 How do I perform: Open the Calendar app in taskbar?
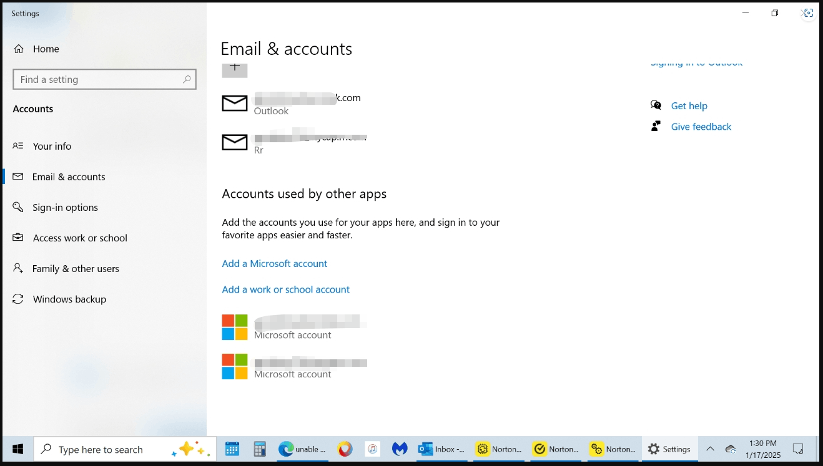(x=232, y=449)
